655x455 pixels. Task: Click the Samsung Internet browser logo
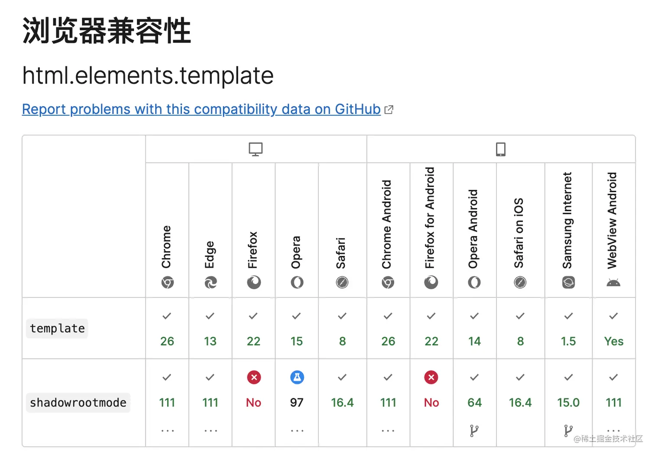(568, 283)
